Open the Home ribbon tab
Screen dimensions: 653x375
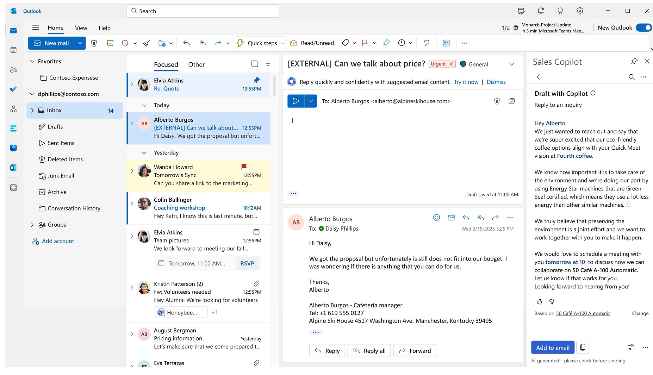[56, 28]
